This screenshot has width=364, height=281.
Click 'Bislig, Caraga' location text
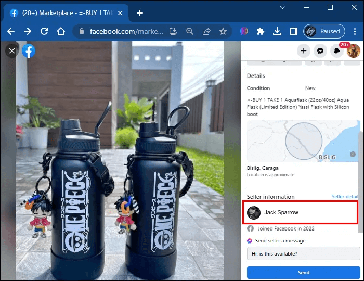263,168
